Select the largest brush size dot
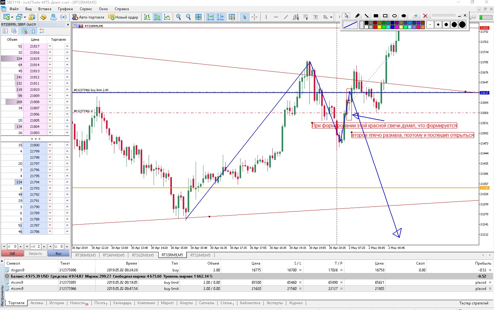Viewport: 494px width, 310px height. (x=462, y=25)
